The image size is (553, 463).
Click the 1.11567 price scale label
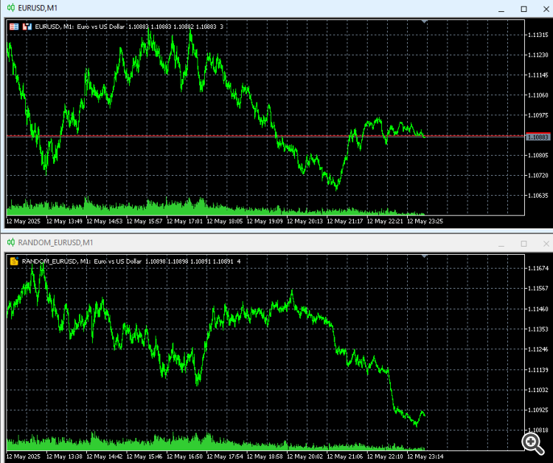[x=538, y=288]
